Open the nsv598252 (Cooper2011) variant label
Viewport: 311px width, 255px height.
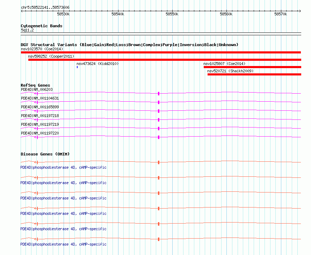click(x=51, y=56)
